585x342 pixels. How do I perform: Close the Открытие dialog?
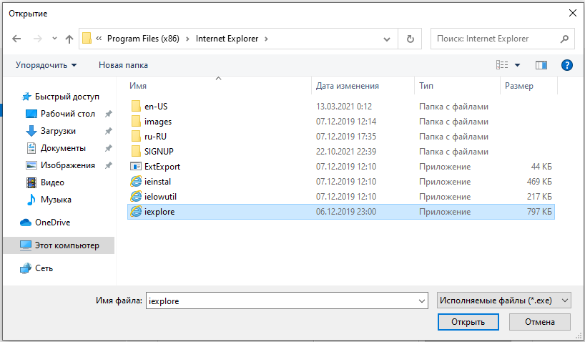tap(573, 13)
